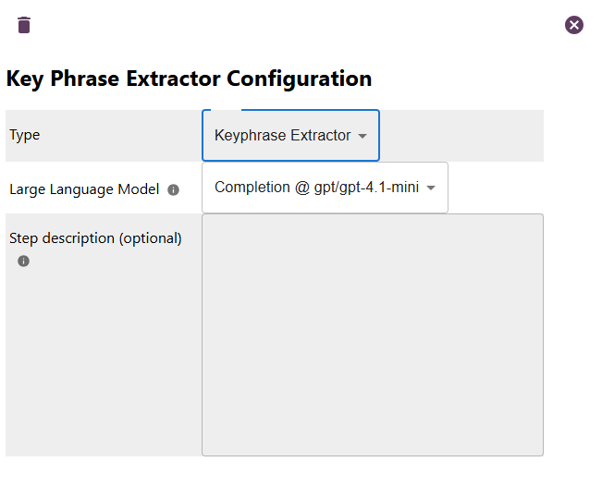Click the Large Language Model label

pyautogui.click(x=84, y=189)
